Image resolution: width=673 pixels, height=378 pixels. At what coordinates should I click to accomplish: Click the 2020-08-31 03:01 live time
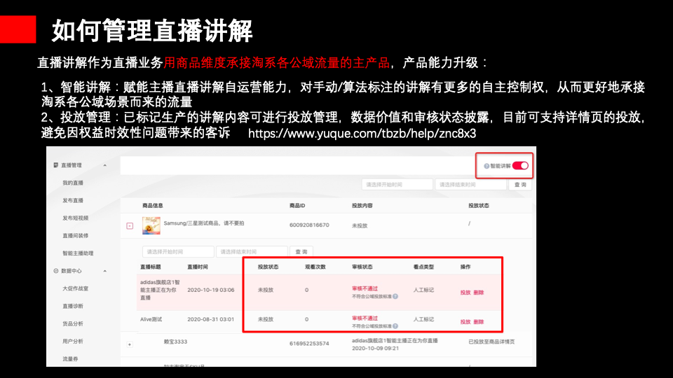211,319
